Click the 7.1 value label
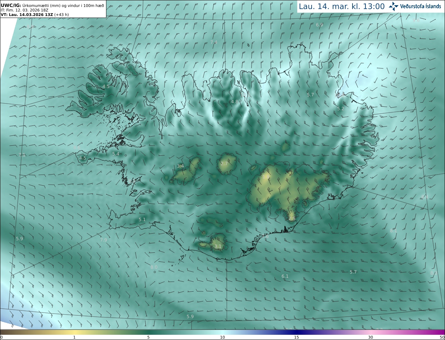Viewport: 445px width, 340px height. click(x=22, y=155)
